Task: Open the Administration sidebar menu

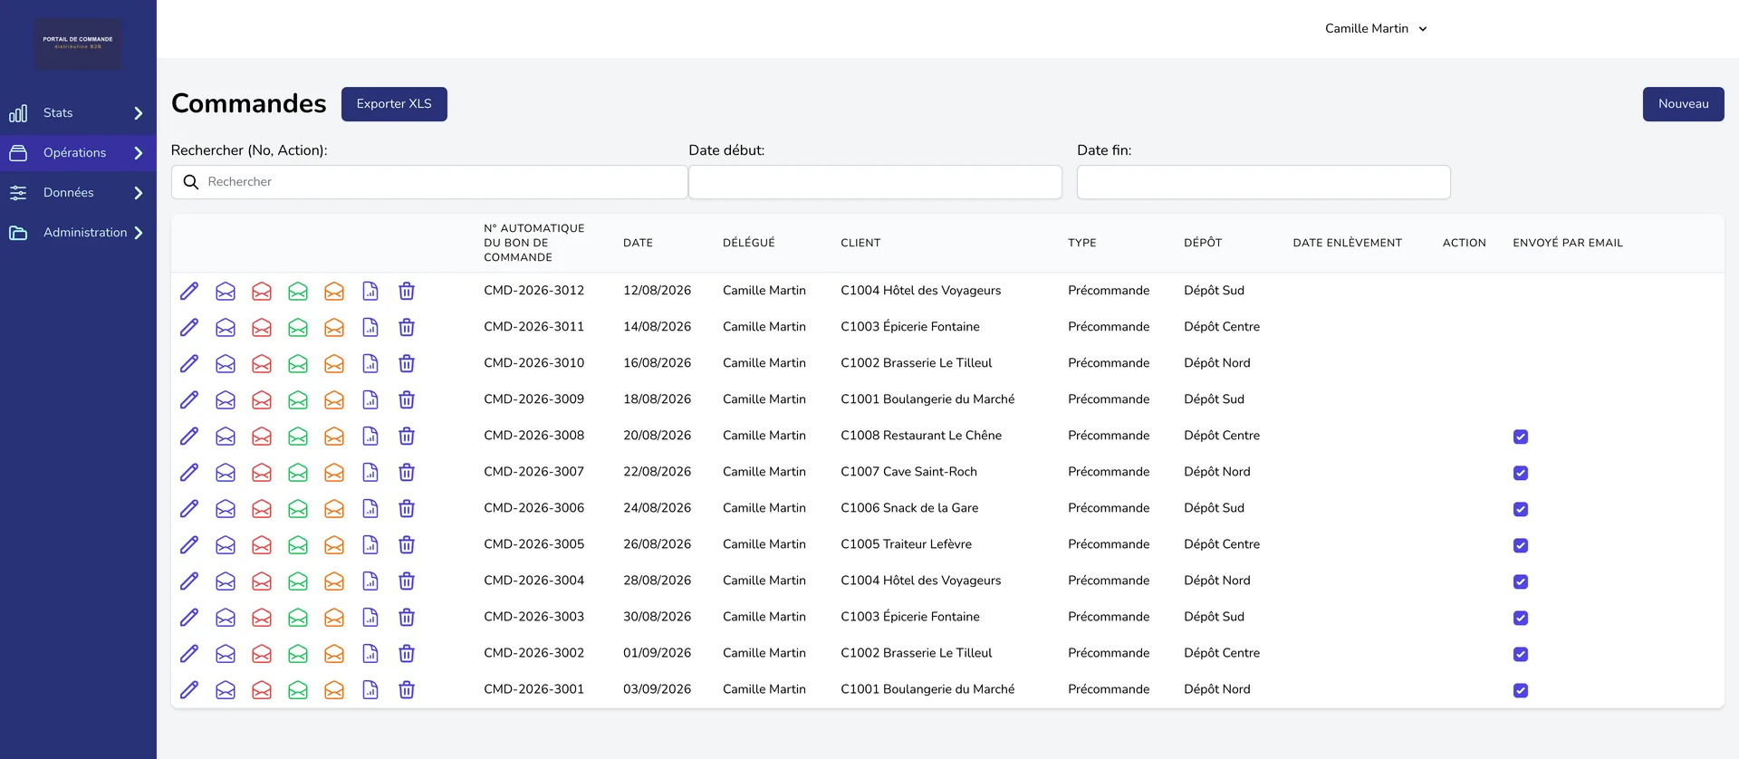Action: point(78,233)
